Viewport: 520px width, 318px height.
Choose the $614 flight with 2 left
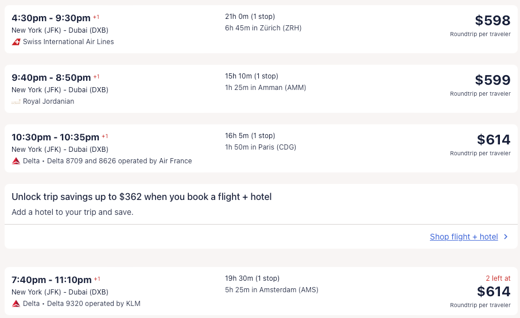[x=493, y=292]
